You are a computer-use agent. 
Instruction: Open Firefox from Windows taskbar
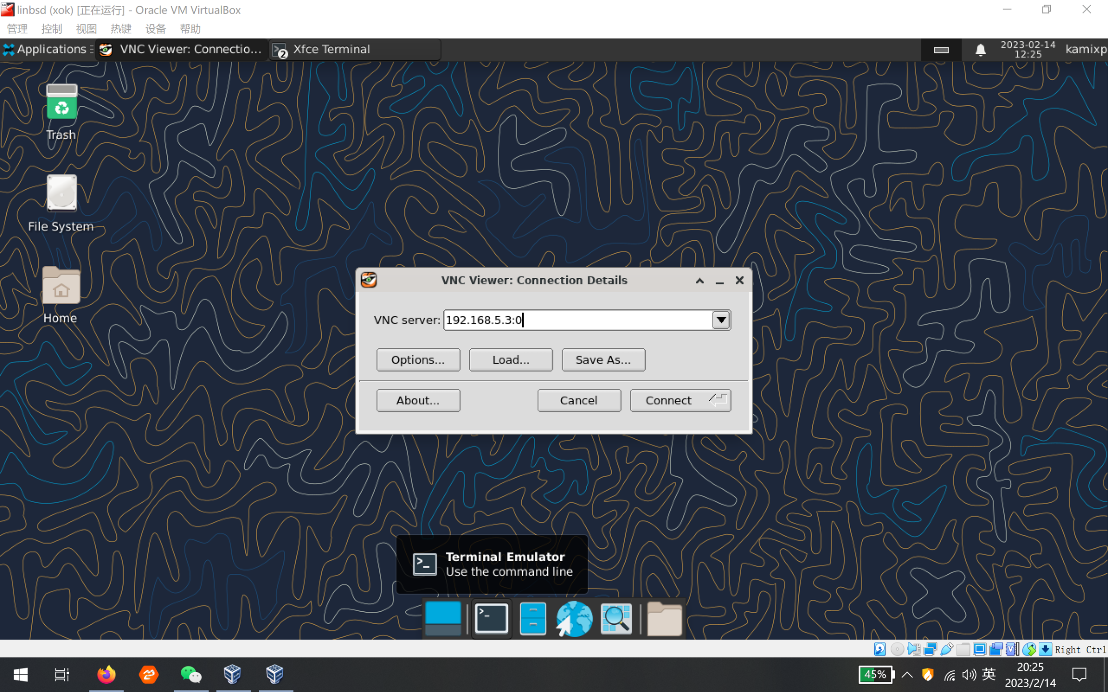coord(106,675)
